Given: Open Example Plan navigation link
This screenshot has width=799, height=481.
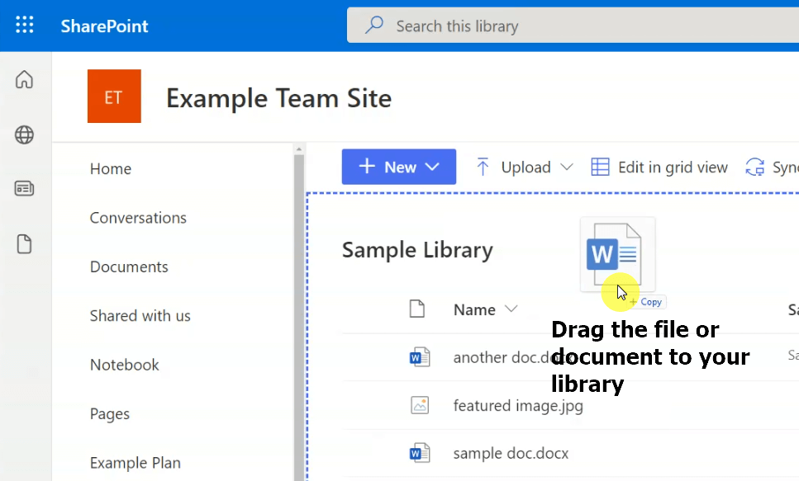Looking at the screenshot, I should pyautogui.click(x=135, y=463).
